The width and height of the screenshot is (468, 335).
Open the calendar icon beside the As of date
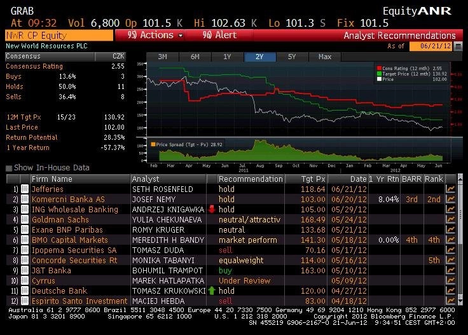pyautogui.click(x=458, y=46)
